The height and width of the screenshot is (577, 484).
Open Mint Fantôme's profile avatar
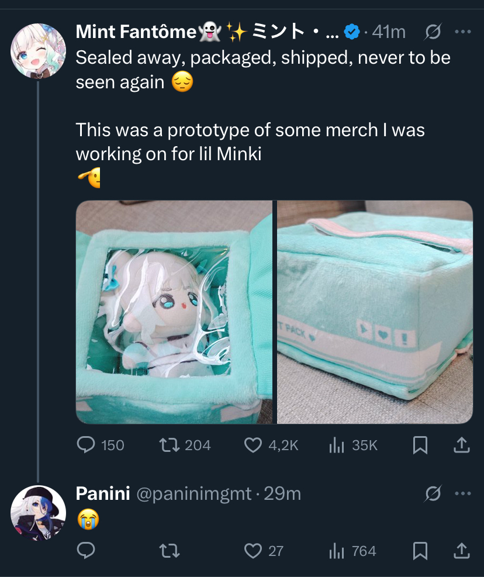(x=38, y=51)
